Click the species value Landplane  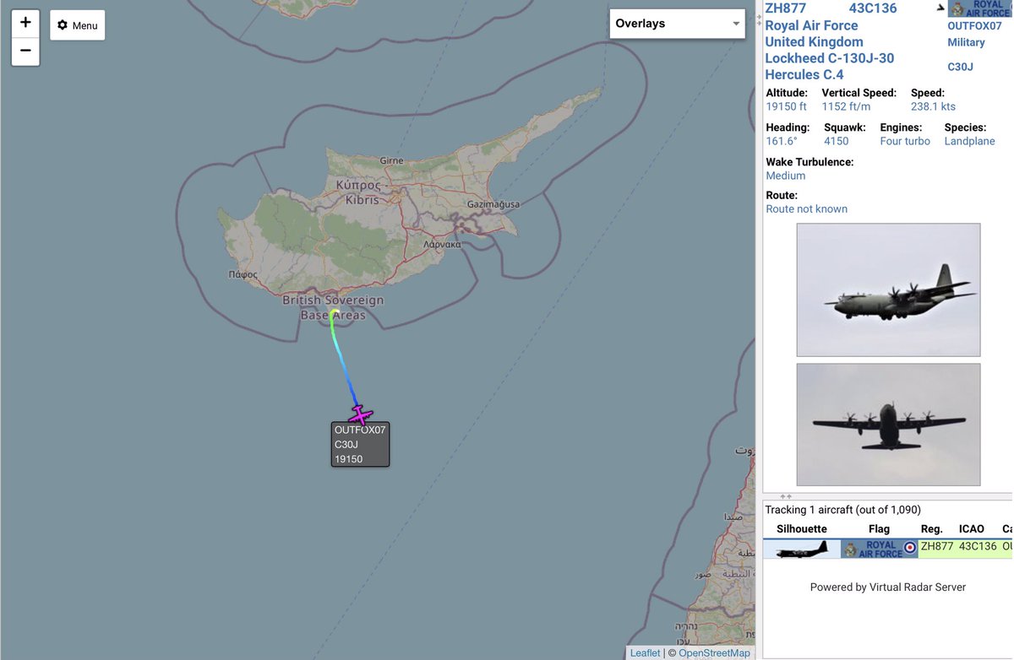tap(970, 141)
